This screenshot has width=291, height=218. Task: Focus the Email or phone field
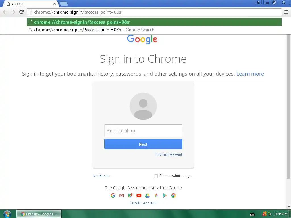143,131
